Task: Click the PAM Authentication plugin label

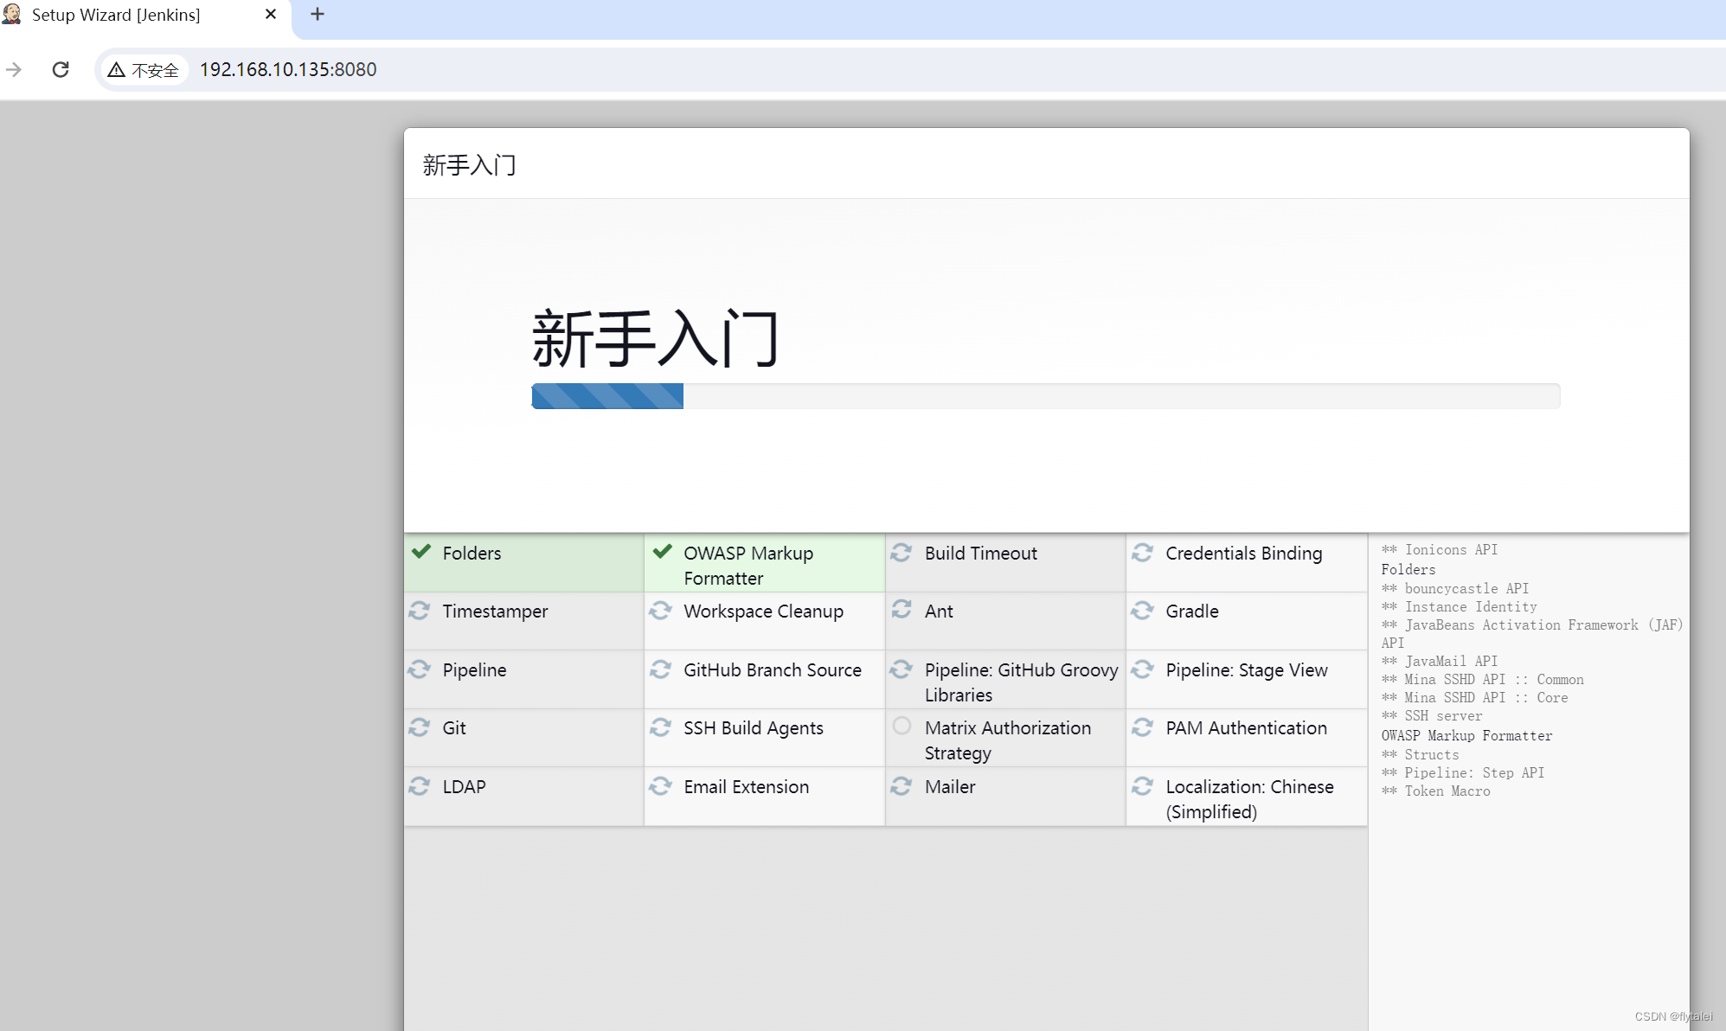Action: tap(1246, 728)
